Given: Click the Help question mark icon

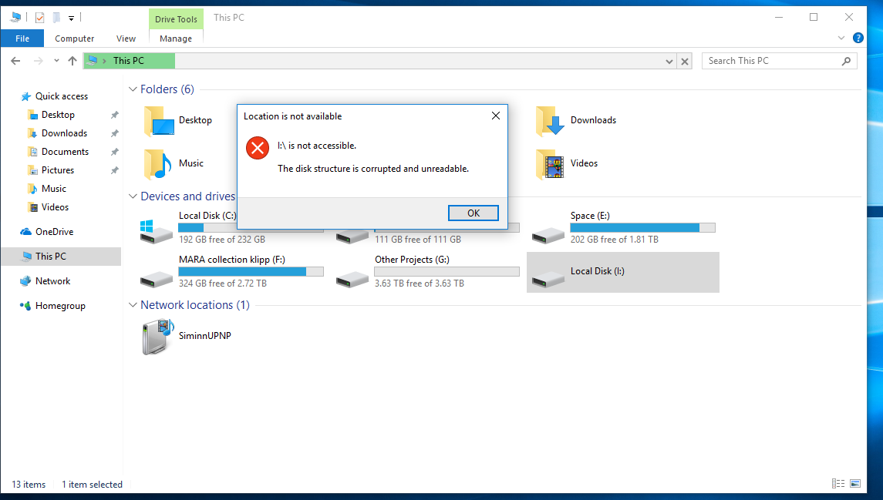Looking at the screenshot, I should point(858,38).
